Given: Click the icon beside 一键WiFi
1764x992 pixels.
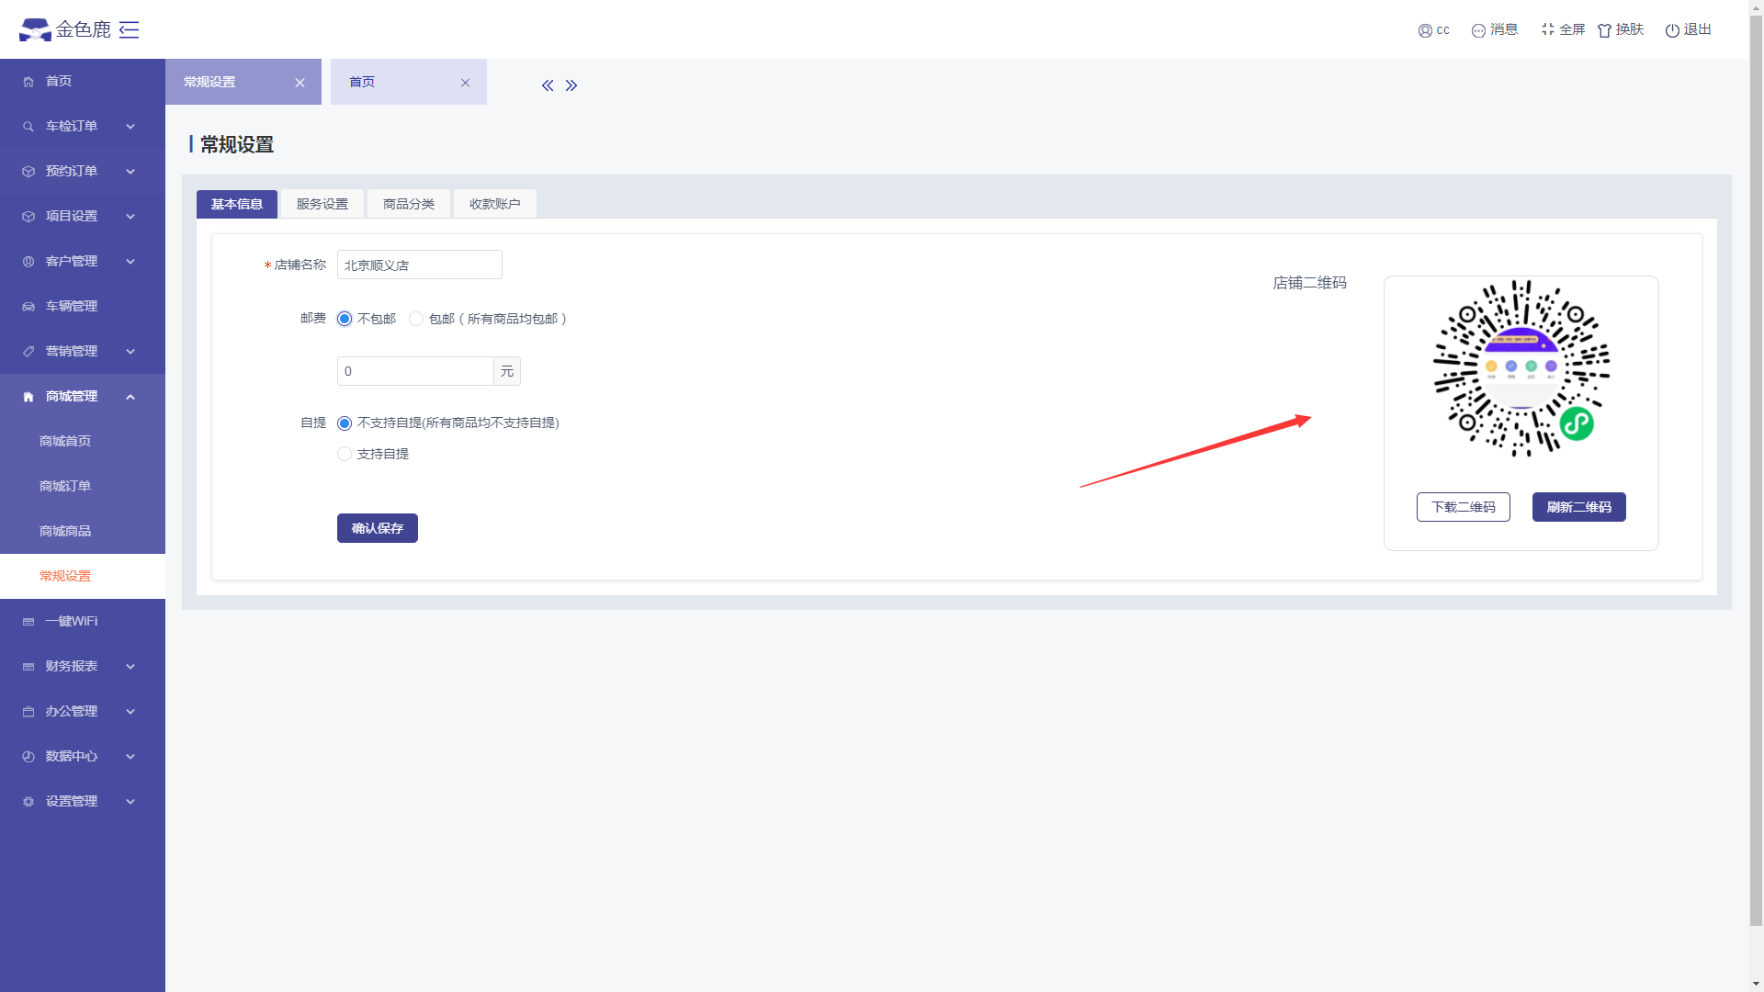Looking at the screenshot, I should coord(28,622).
